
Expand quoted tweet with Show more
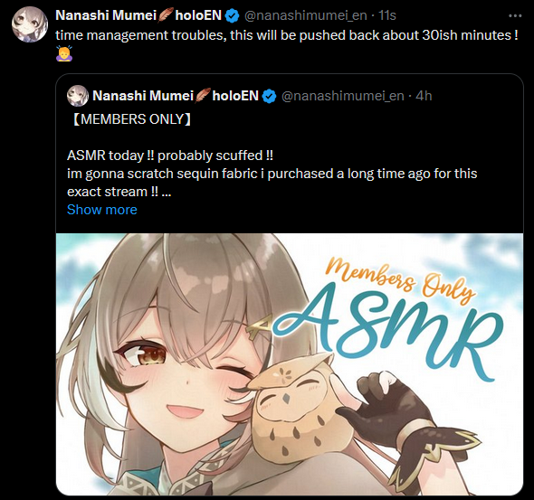102,210
